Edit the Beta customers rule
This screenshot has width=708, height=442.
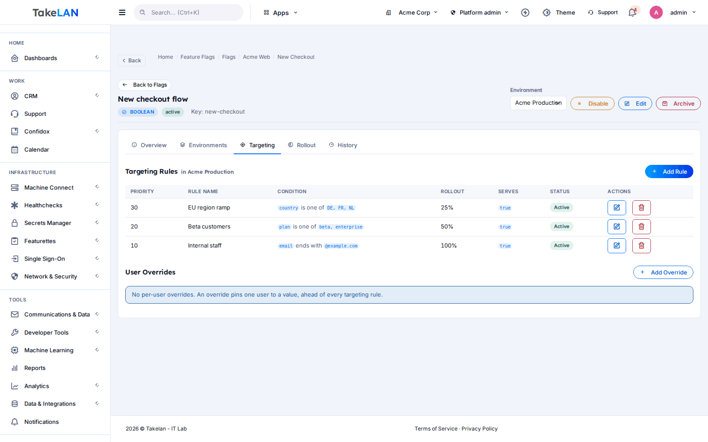[x=617, y=227]
